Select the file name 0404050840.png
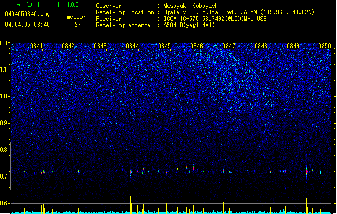Screen dimensions: 337x214 [27, 14]
